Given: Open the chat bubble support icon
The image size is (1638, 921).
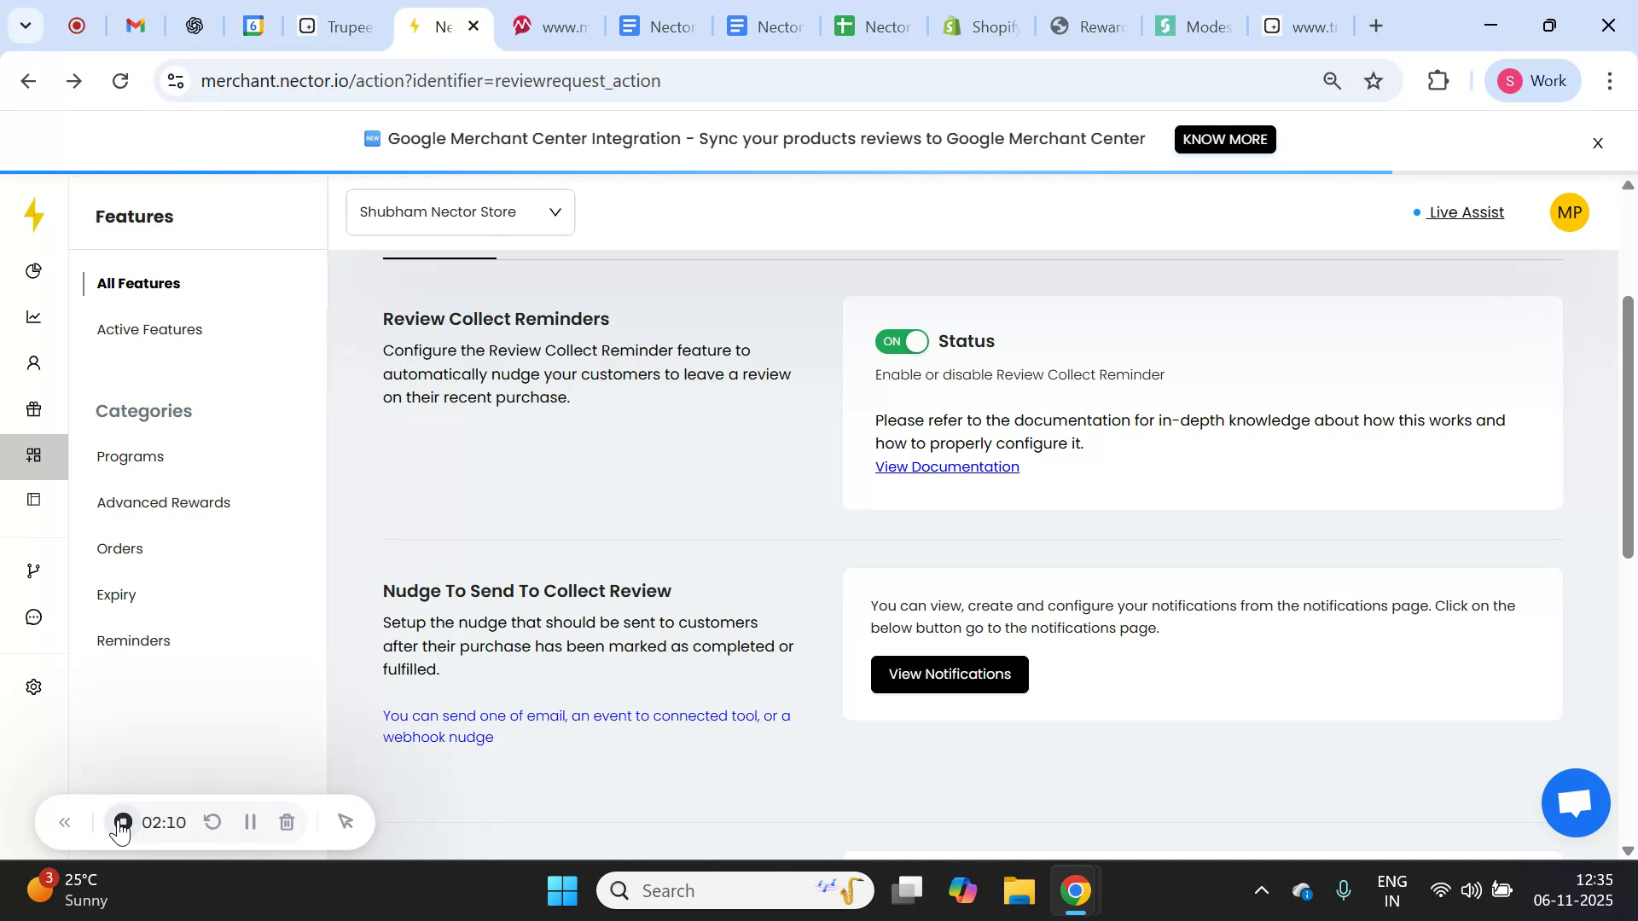Looking at the screenshot, I should tap(34, 617).
